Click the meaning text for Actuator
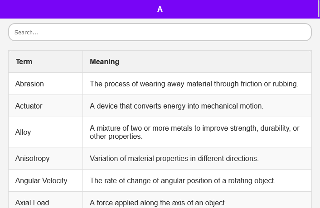The image size is (320, 208). [x=176, y=106]
